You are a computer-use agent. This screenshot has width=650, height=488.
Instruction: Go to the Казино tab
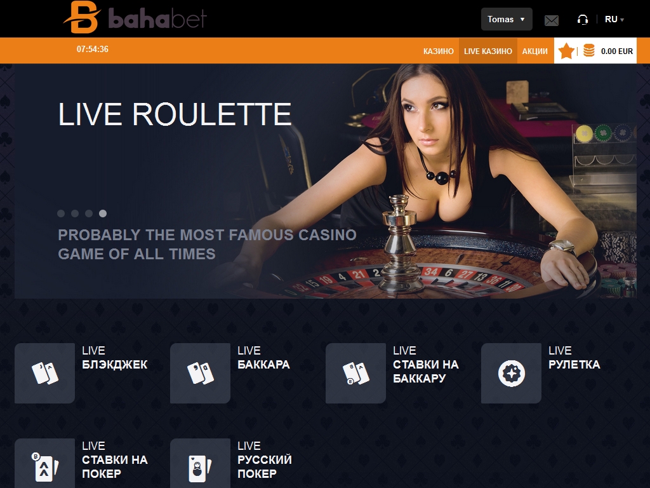438,51
